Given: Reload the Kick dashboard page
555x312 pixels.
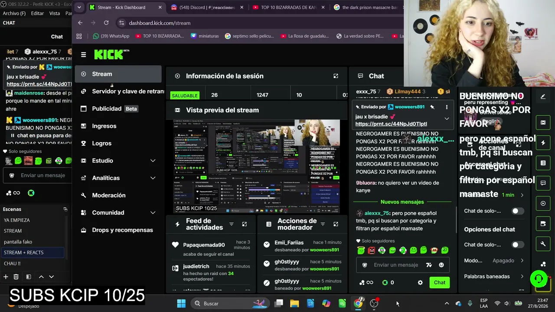Looking at the screenshot, I should [x=106, y=23].
